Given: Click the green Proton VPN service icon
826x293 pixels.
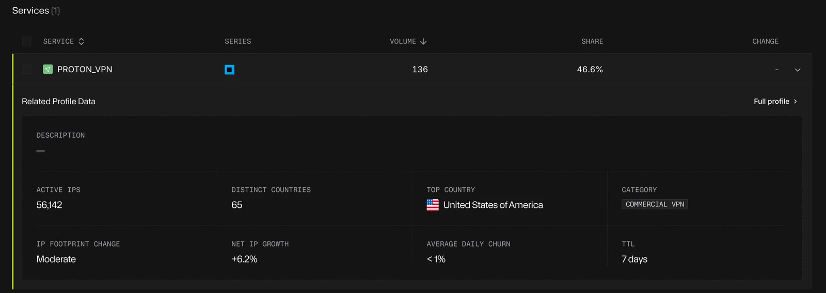Looking at the screenshot, I should click(47, 69).
